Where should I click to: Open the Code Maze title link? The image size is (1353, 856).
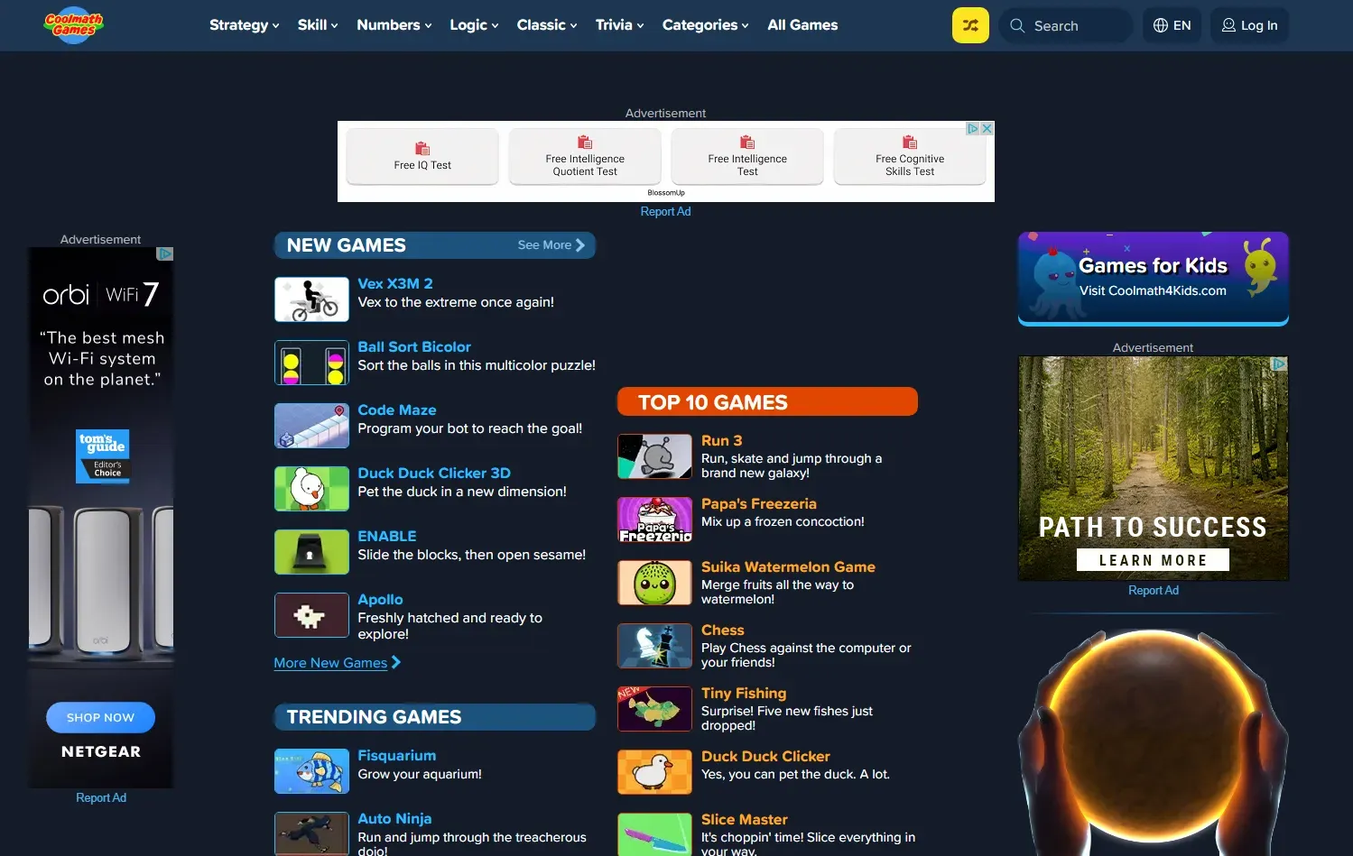[x=397, y=410]
